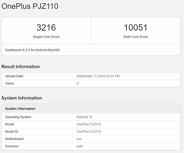The height and width of the screenshot is (153, 184).
Task: Click the System Information table header row
Action: (x=20, y=109)
